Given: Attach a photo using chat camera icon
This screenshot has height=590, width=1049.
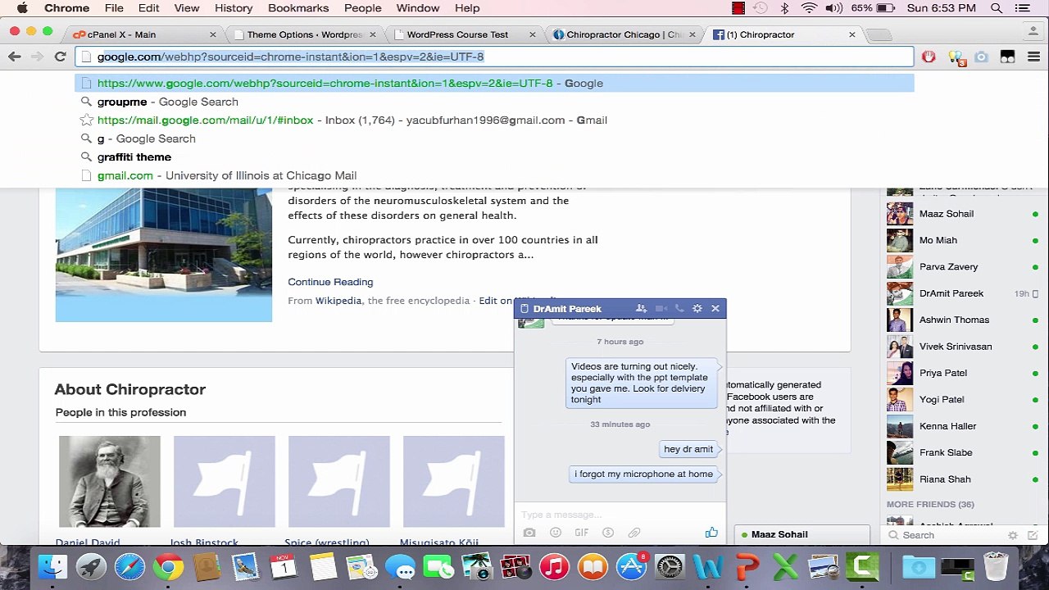Looking at the screenshot, I should [529, 533].
